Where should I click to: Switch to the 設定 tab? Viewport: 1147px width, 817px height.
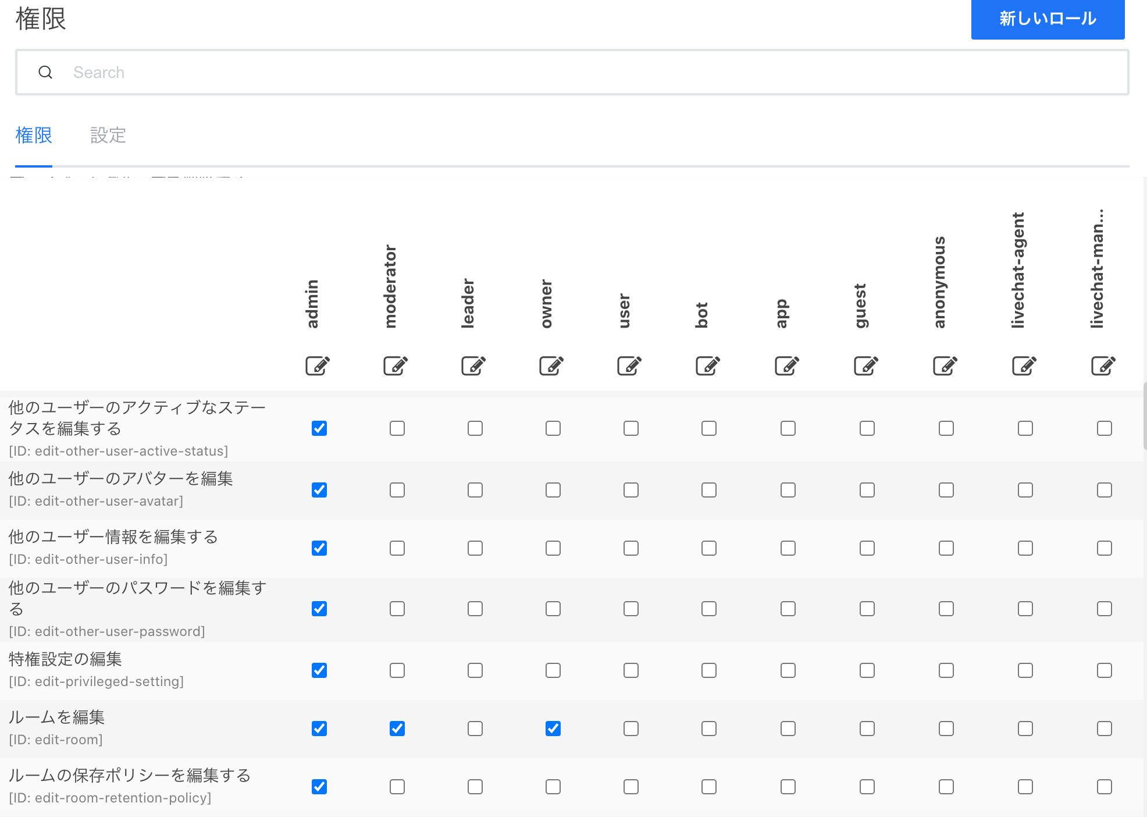(x=108, y=136)
